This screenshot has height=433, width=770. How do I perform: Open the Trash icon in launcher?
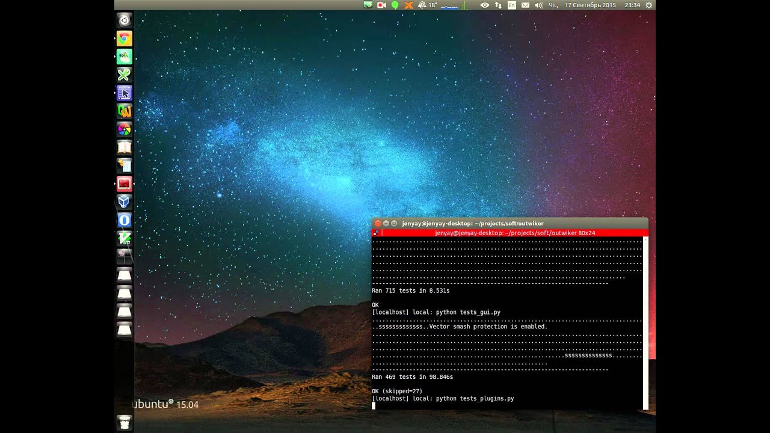coord(124,422)
